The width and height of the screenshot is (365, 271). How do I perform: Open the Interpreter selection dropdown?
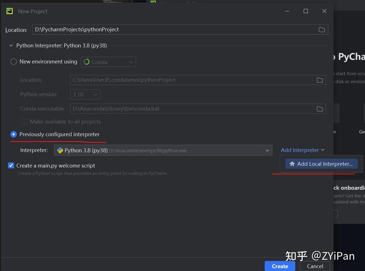click(267, 150)
